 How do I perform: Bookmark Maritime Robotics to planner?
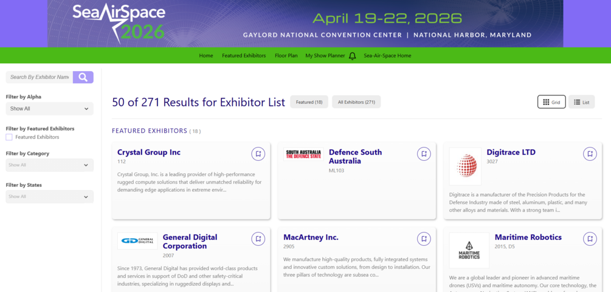pyautogui.click(x=590, y=239)
